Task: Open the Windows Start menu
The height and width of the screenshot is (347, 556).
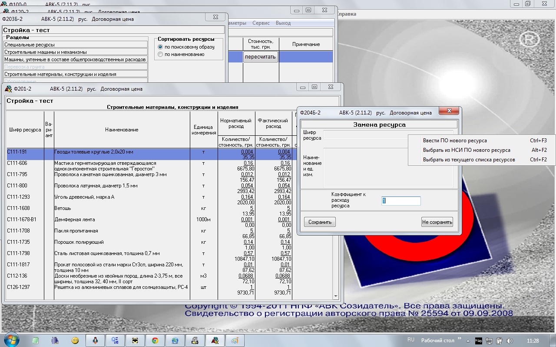Action: (12, 339)
